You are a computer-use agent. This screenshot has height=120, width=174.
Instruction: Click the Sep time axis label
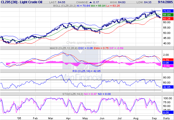coord(154,118)
